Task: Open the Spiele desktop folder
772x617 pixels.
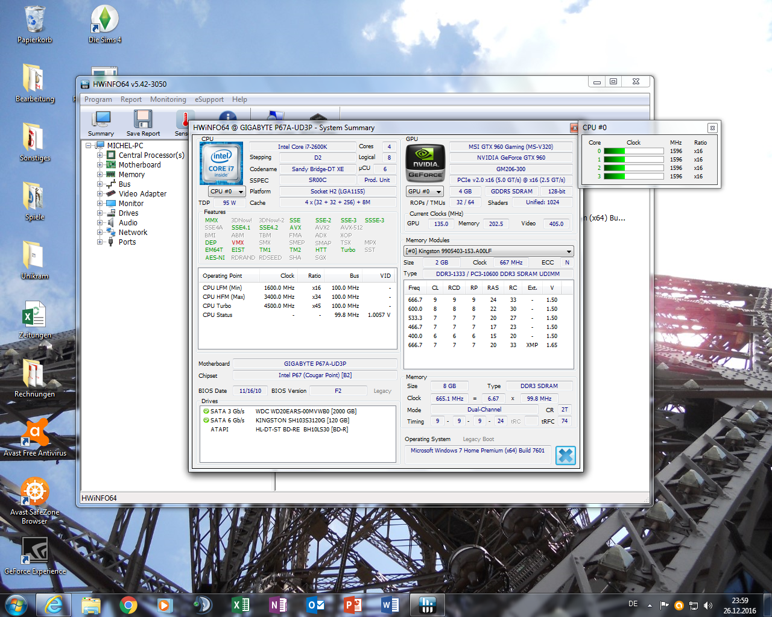Action: [x=35, y=201]
